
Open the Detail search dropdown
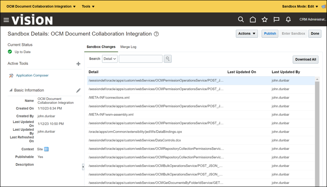click(110, 59)
